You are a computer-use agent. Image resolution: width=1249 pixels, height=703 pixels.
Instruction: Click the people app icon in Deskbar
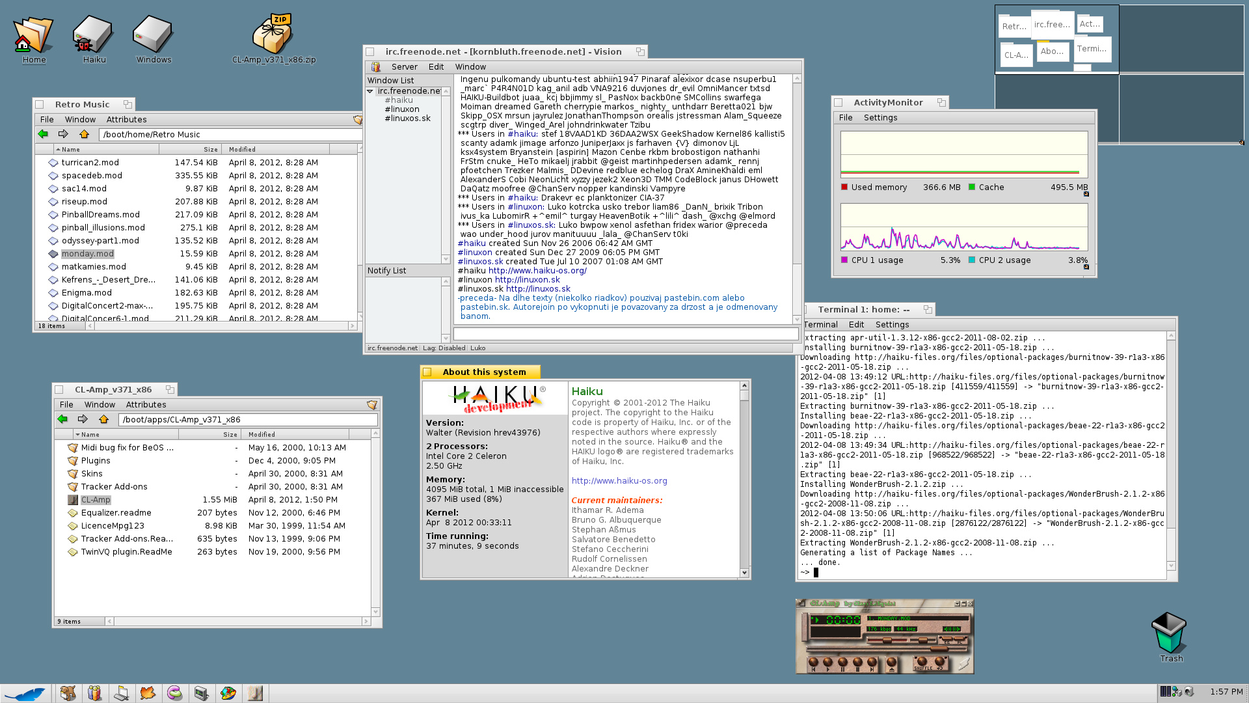pos(94,693)
